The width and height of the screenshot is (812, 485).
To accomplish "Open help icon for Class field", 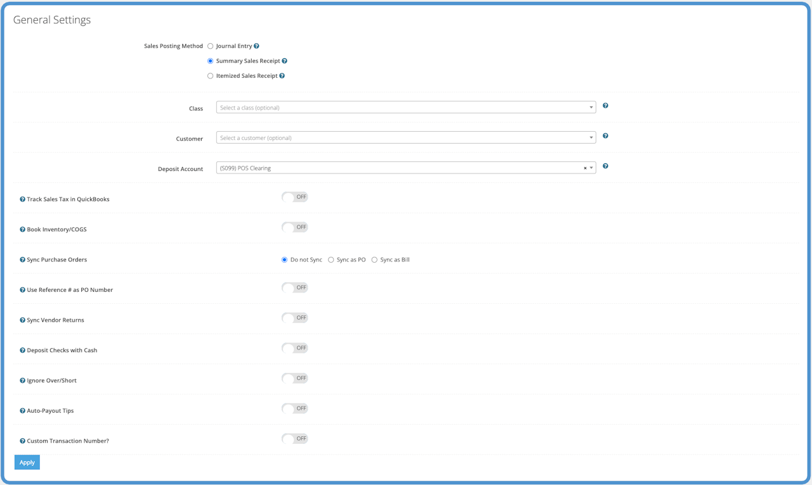I will 605,106.
